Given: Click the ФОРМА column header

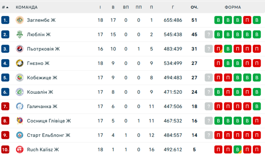Looking at the screenshot, I should point(233,7).
